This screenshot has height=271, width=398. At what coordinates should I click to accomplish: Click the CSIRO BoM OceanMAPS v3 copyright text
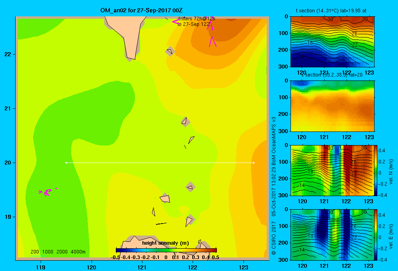pyautogui.click(x=274, y=186)
